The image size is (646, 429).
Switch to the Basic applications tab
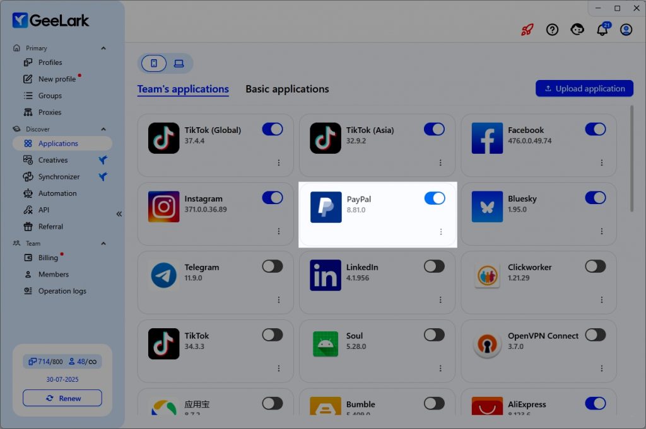(287, 89)
